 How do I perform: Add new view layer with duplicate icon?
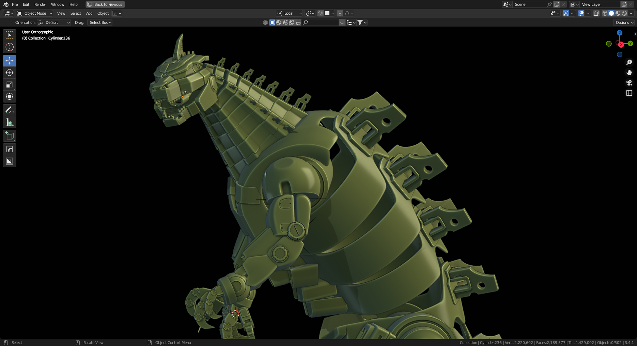point(624,4)
